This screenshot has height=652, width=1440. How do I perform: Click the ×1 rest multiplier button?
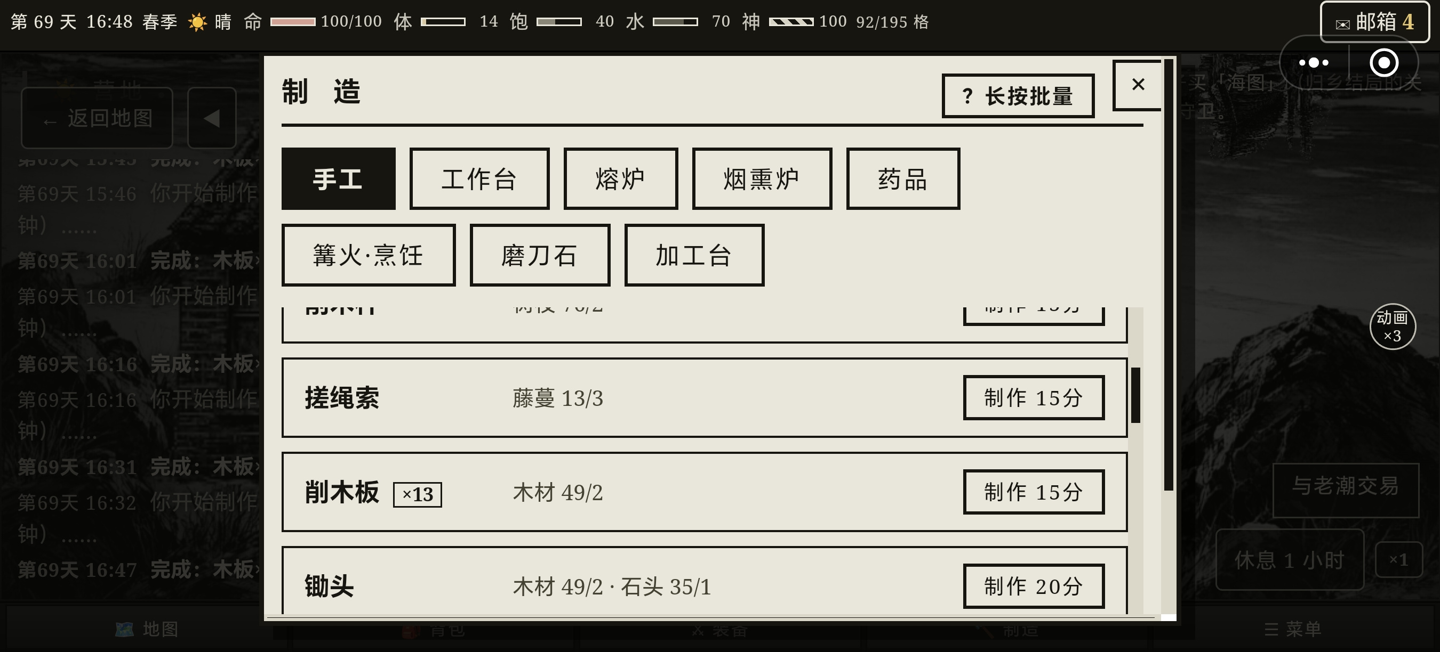1398,559
